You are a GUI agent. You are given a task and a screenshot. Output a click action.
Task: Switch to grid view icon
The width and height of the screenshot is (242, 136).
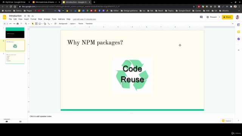pyautogui.click(x=20, y=122)
